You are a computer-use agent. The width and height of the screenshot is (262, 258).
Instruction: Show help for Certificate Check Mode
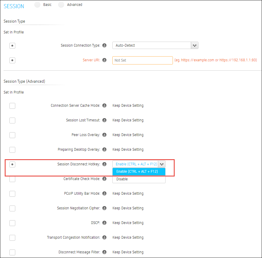click(104, 179)
